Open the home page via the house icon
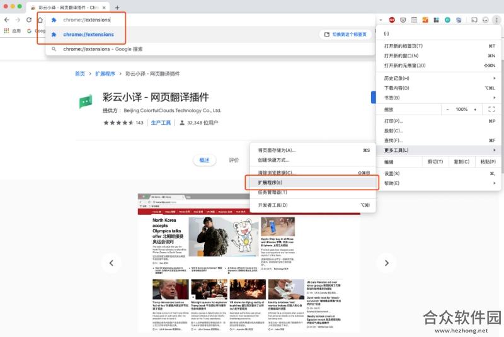 tap(40, 20)
